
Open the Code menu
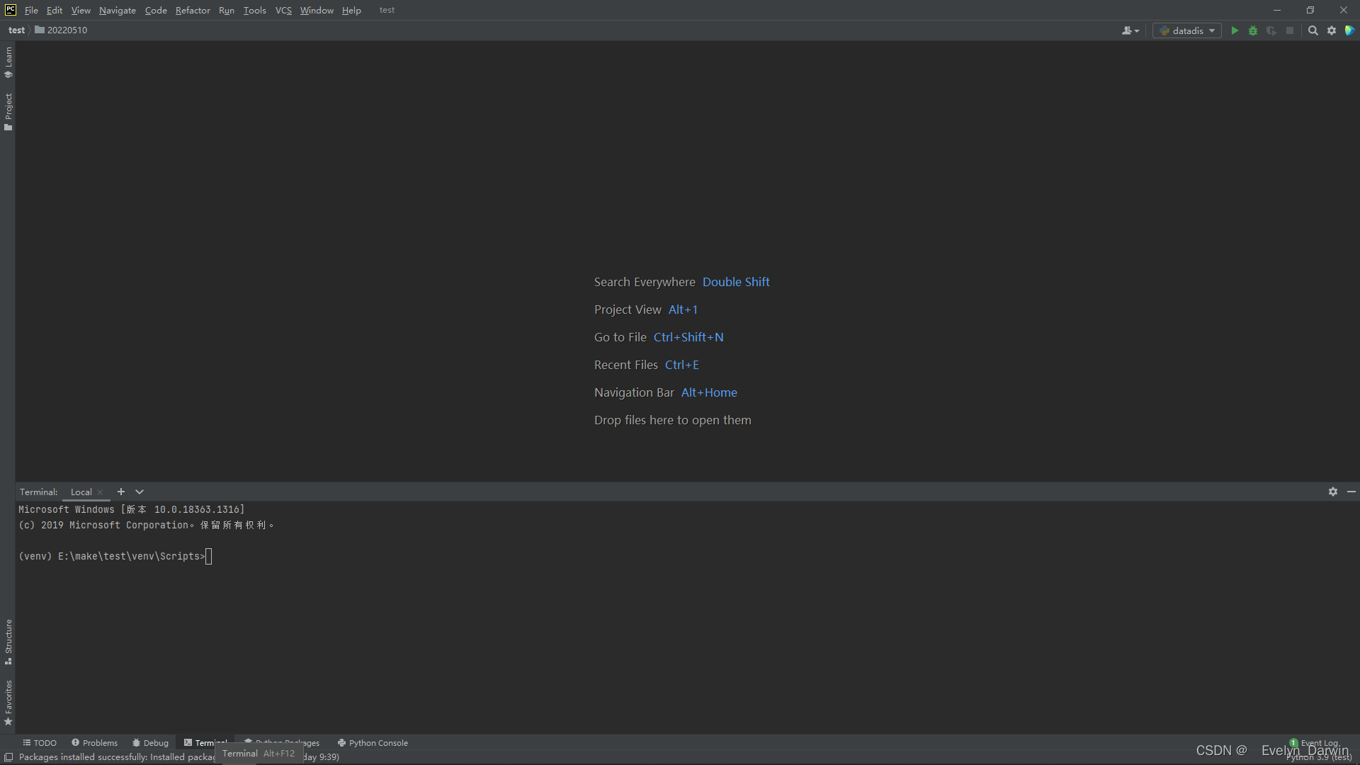156,10
